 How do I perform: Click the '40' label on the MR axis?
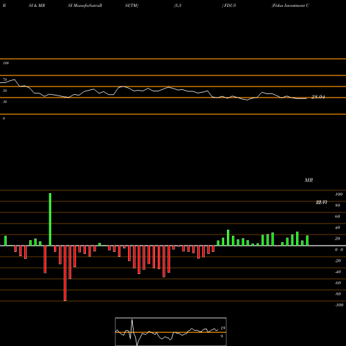pos(338,228)
